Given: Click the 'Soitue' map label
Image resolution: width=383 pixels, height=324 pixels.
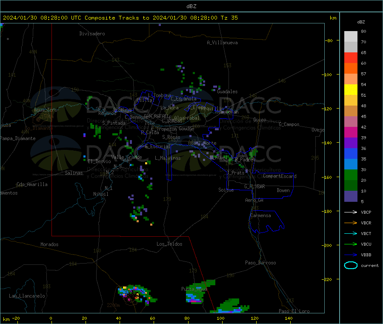Looking at the screenshot, I should 226,190.
